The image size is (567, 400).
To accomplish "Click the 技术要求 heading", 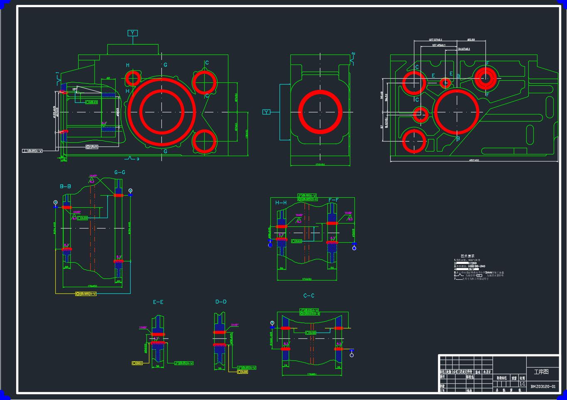I will pos(468,256).
